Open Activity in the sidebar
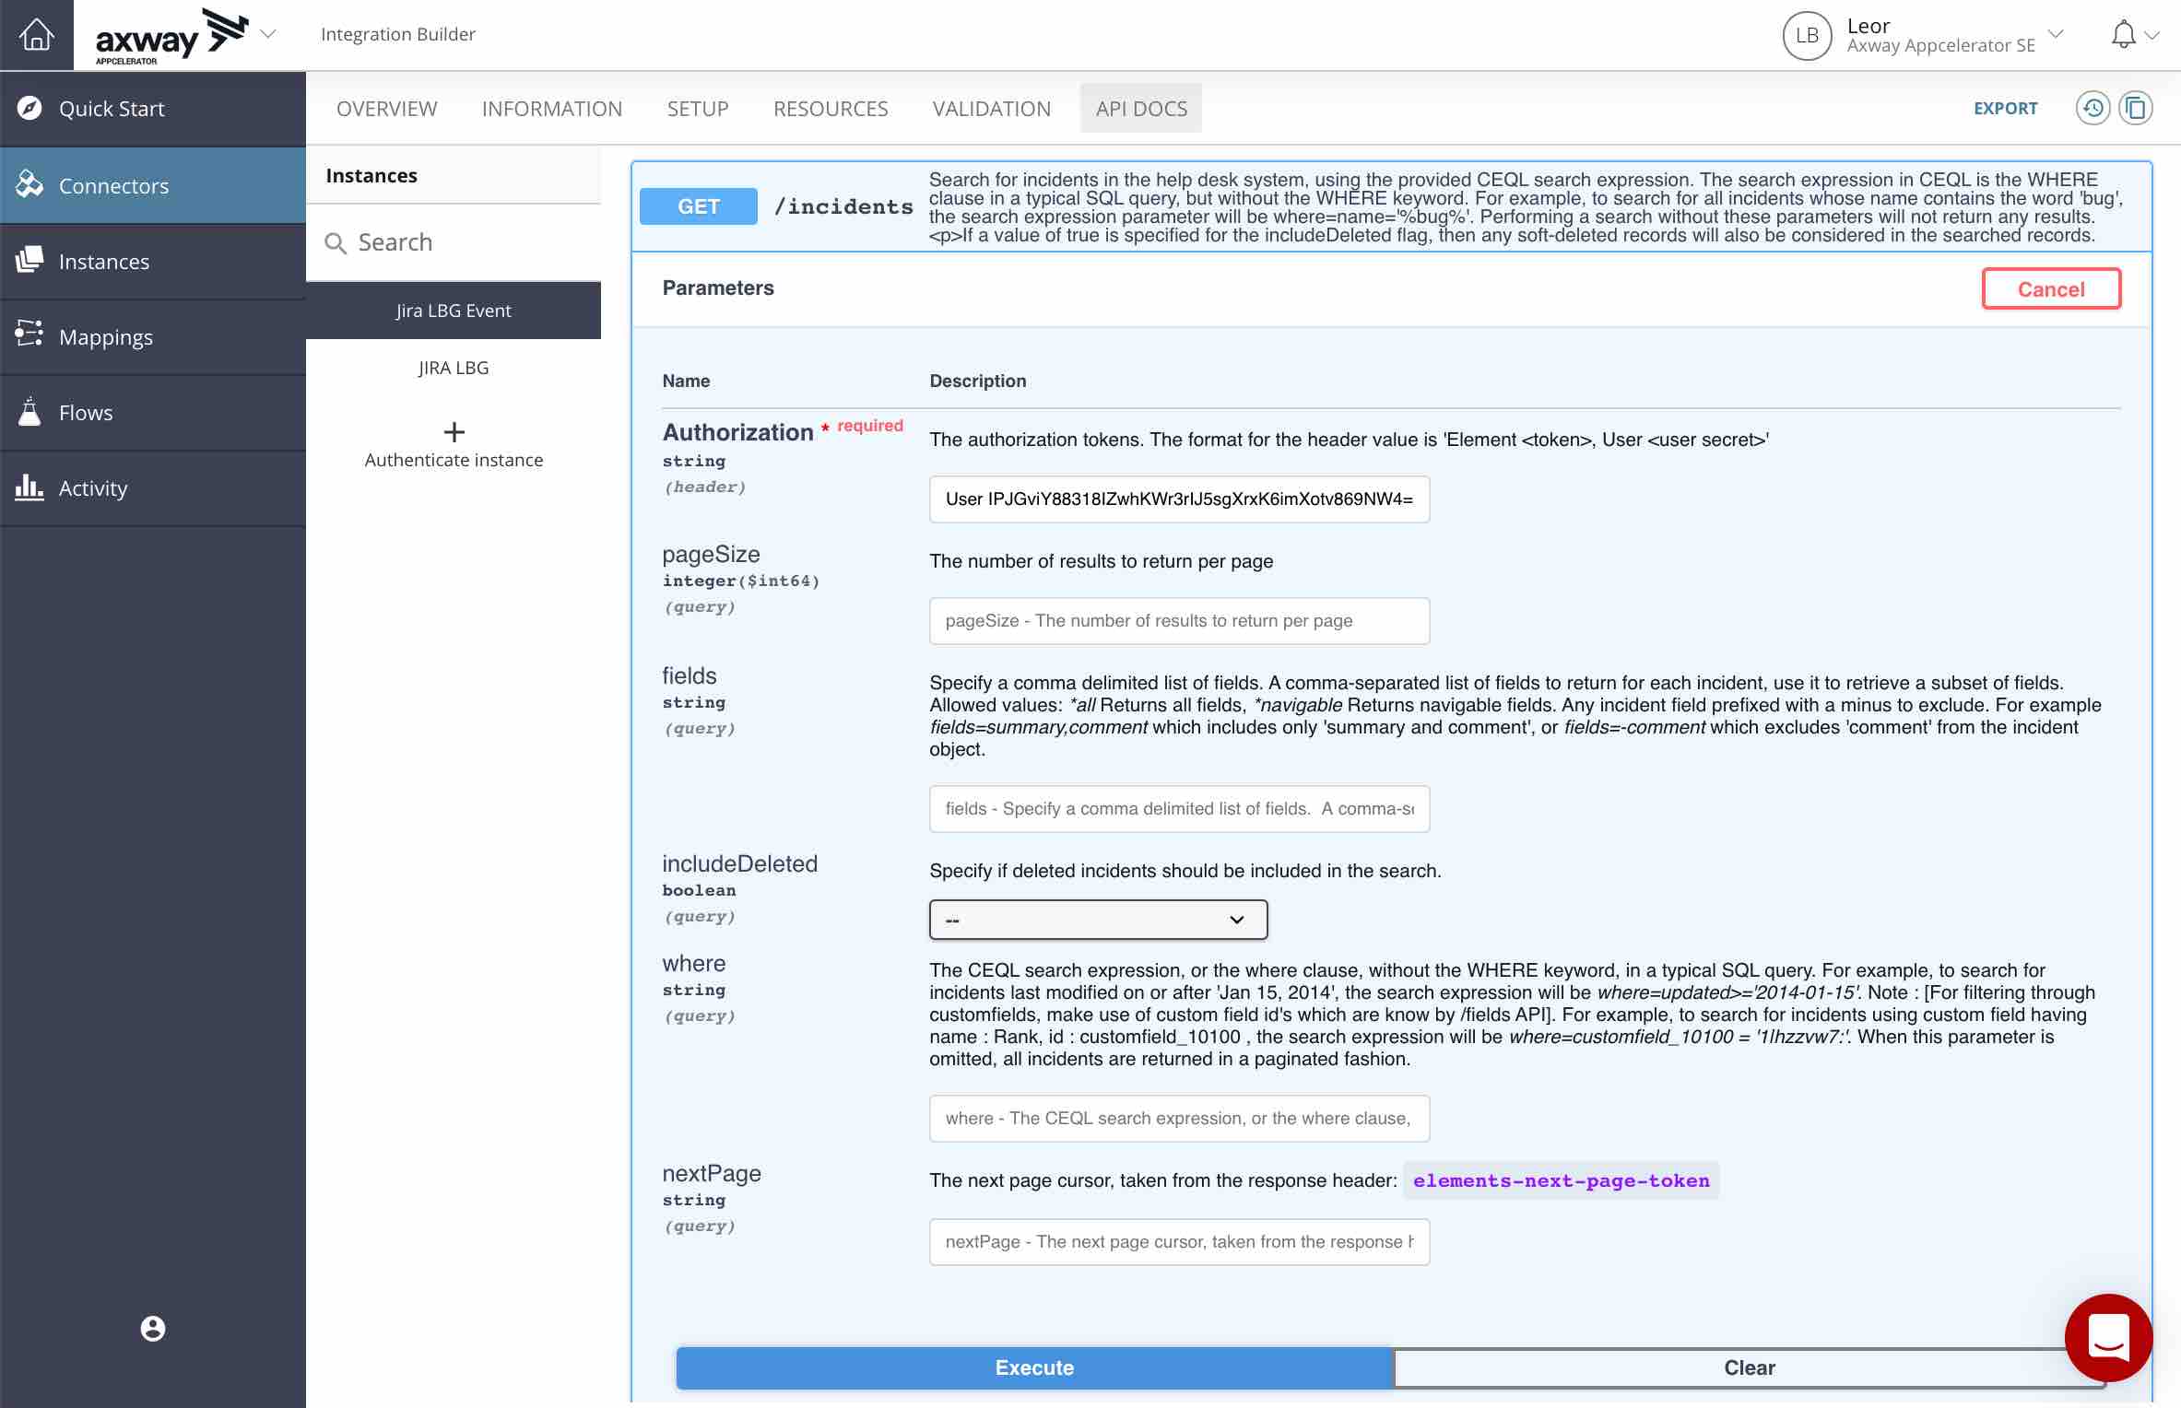This screenshot has height=1408, width=2181. point(153,488)
